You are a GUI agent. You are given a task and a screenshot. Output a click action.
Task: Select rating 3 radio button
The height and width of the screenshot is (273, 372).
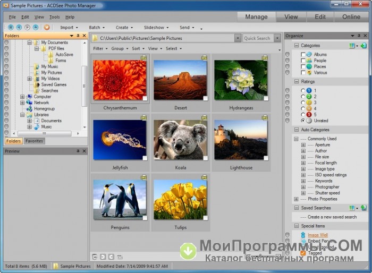tap(303, 103)
